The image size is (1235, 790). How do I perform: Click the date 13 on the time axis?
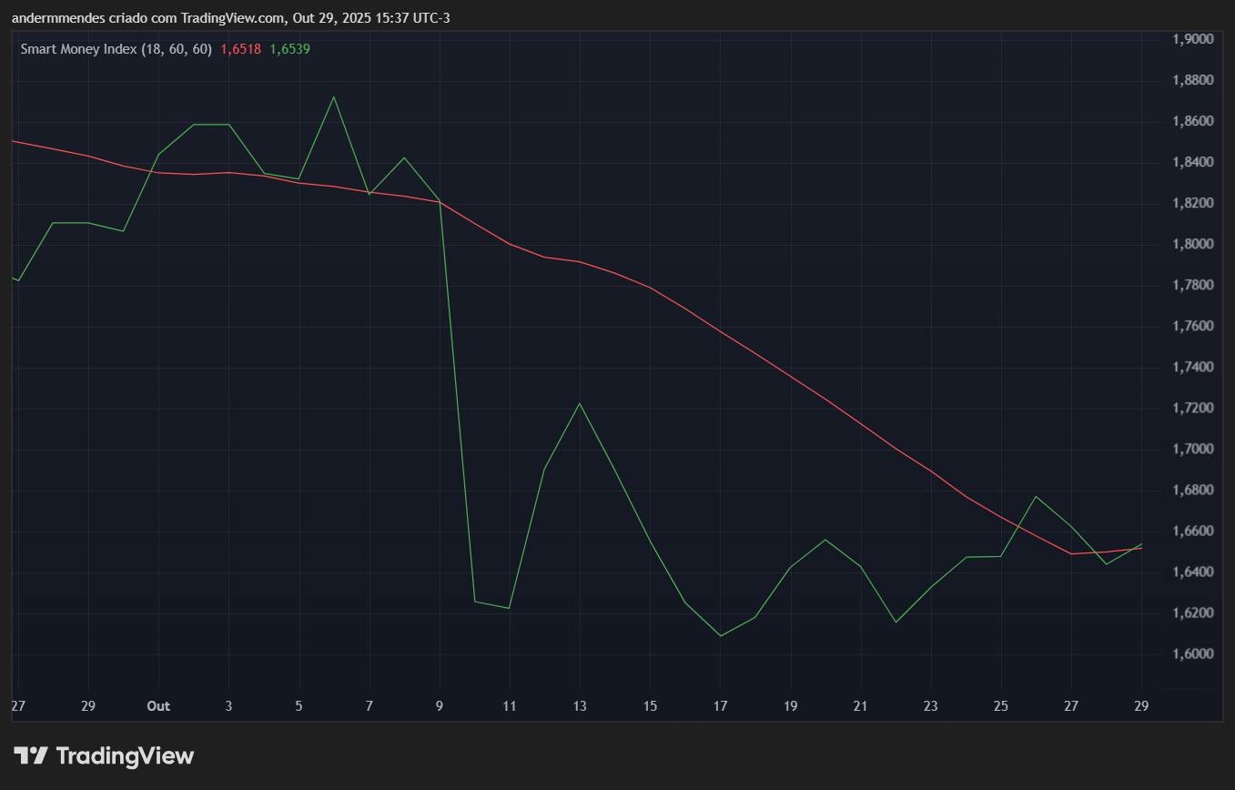pos(580,705)
